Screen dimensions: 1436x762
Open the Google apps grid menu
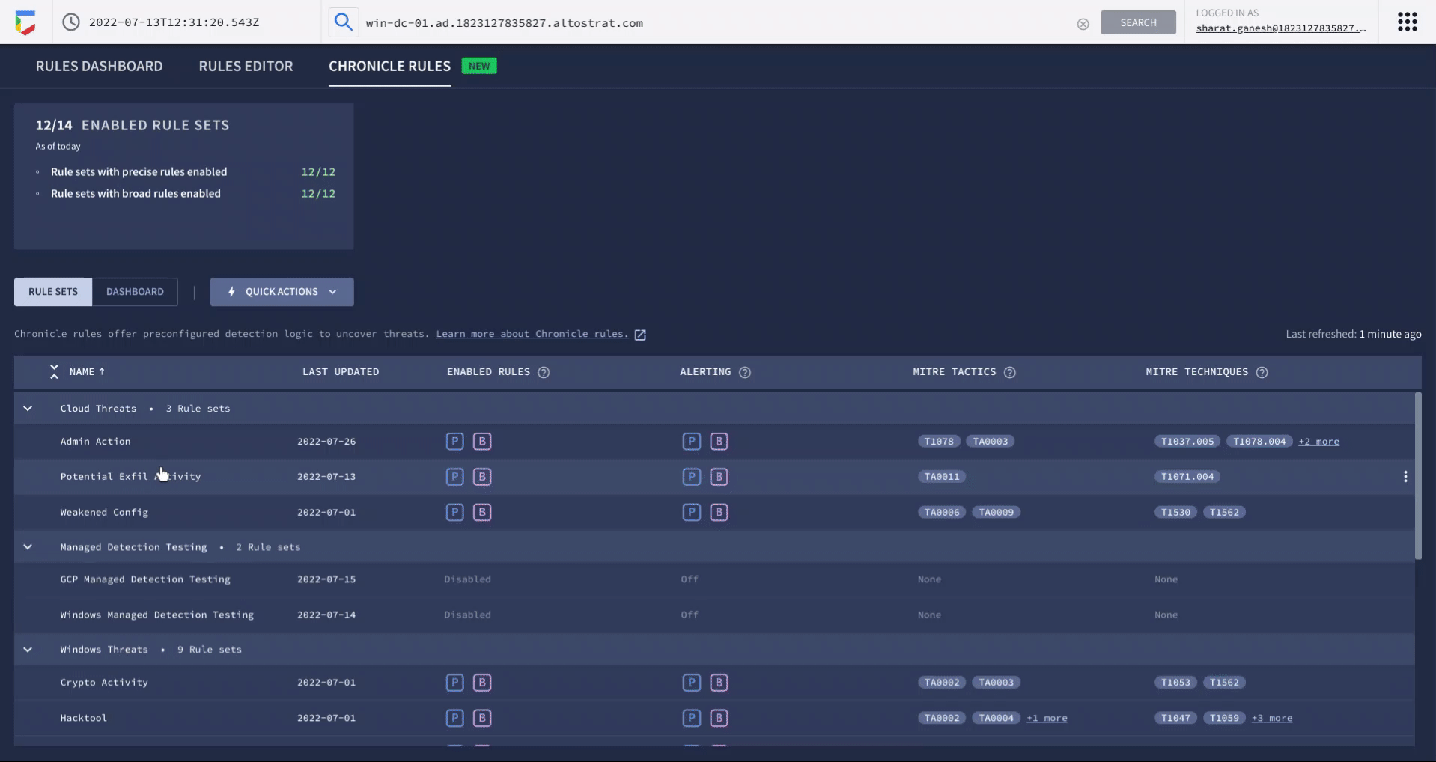click(x=1407, y=22)
